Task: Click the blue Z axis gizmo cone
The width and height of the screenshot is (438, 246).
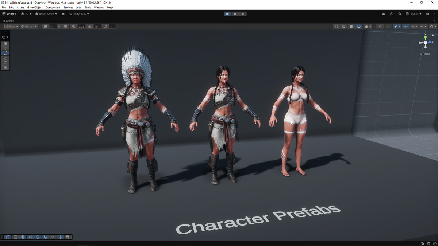Action: [430, 42]
